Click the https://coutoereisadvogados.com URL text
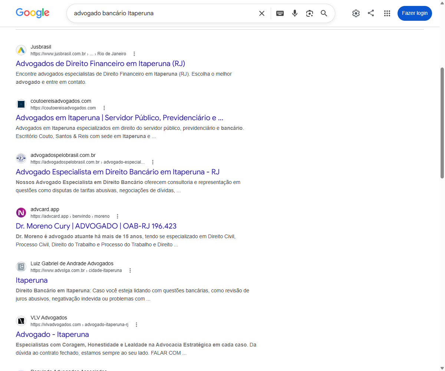445x371 pixels. tap(63, 108)
